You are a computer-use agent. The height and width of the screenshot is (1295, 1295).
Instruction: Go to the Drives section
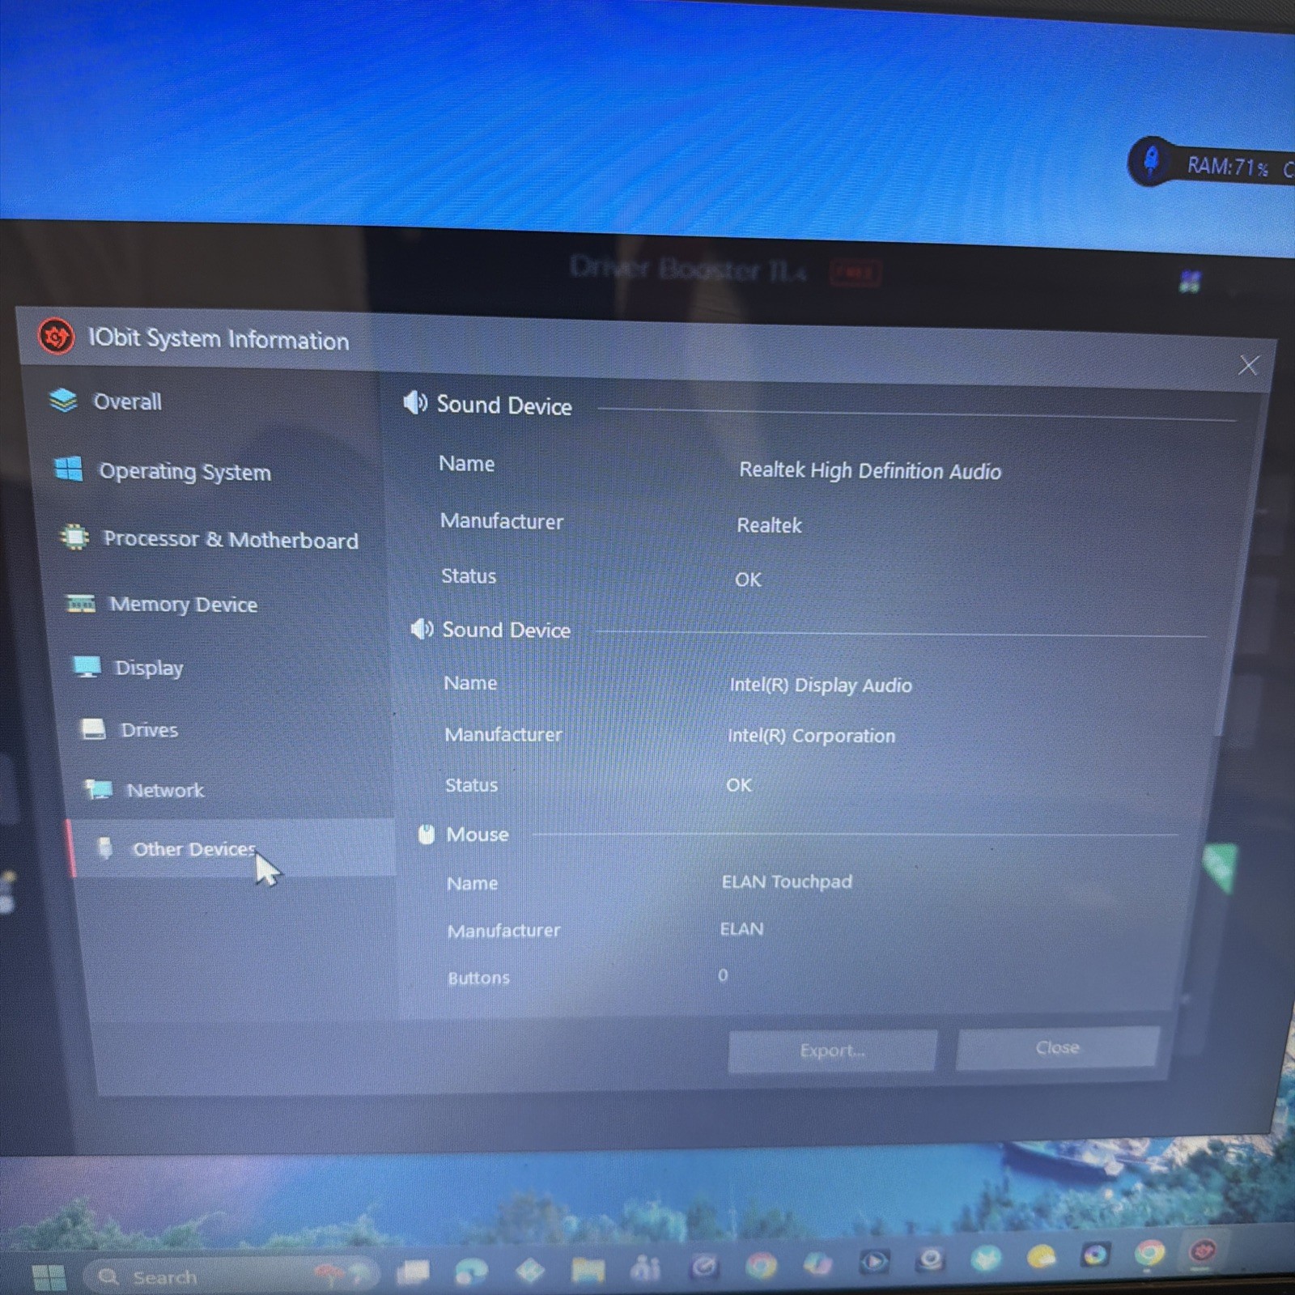149,729
